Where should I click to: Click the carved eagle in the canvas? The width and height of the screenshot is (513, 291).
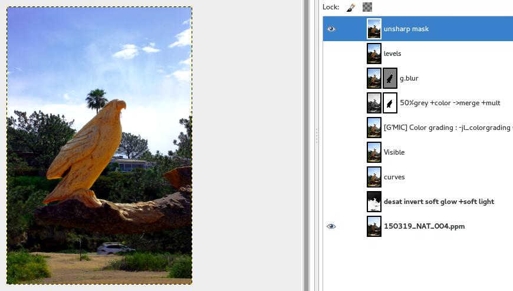pos(88,147)
